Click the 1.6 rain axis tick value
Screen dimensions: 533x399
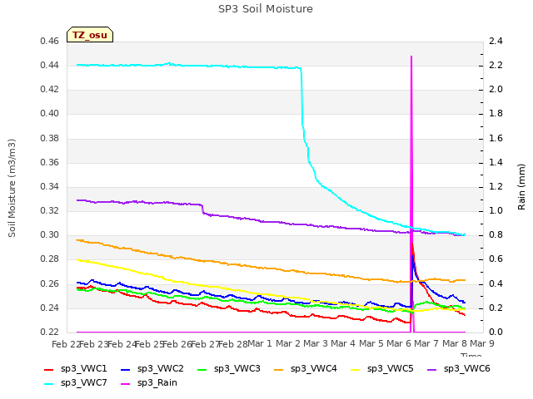(496, 138)
